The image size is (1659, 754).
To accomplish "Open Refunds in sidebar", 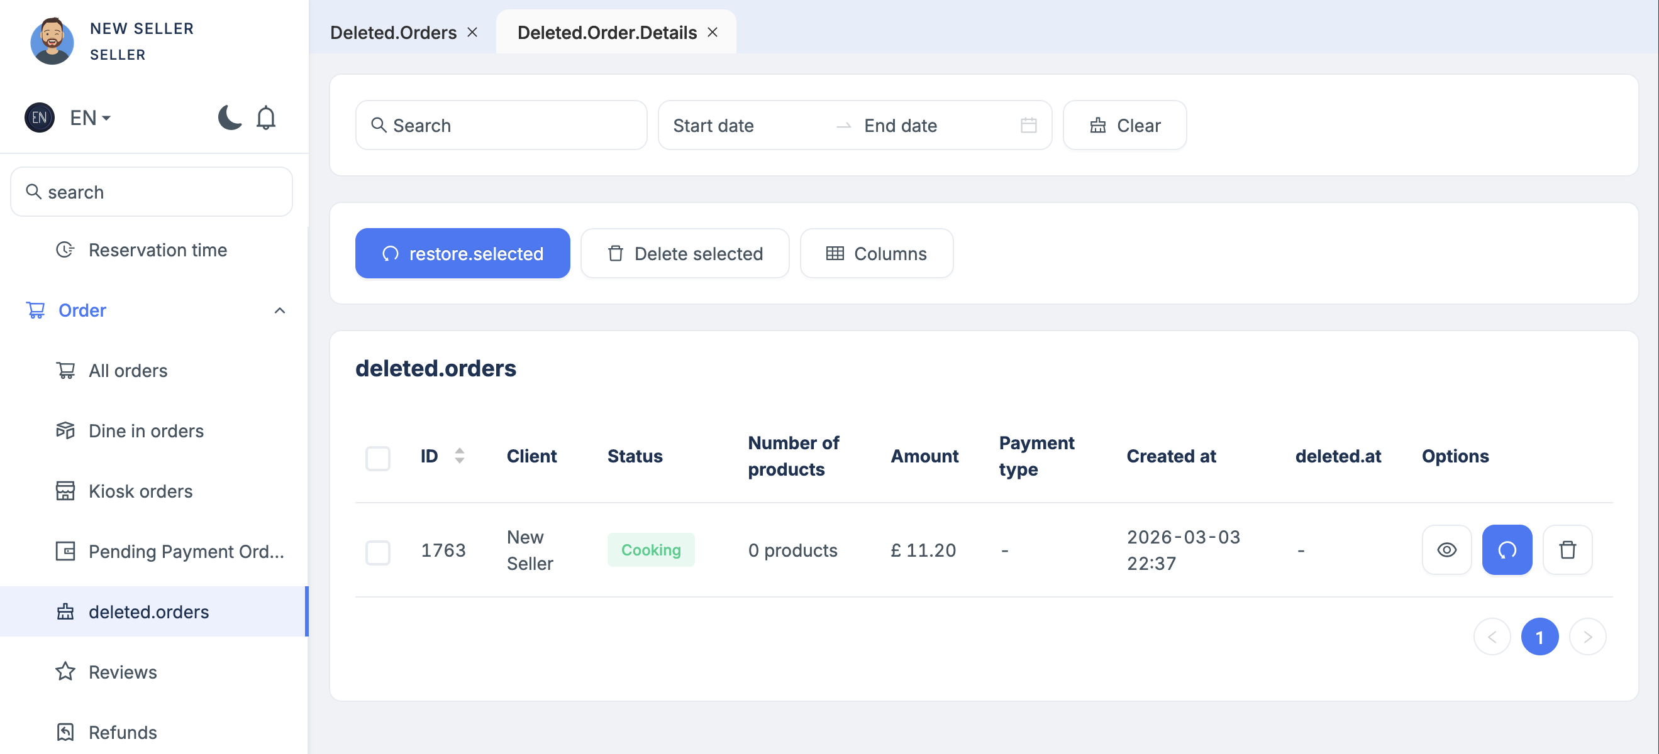I will pyautogui.click(x=123, y=732).
